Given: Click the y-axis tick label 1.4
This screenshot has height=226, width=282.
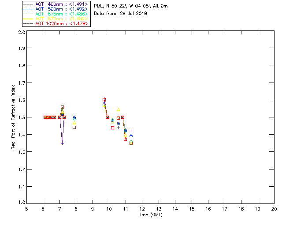Looking at the screenshot, I should [x=22, y=135].
